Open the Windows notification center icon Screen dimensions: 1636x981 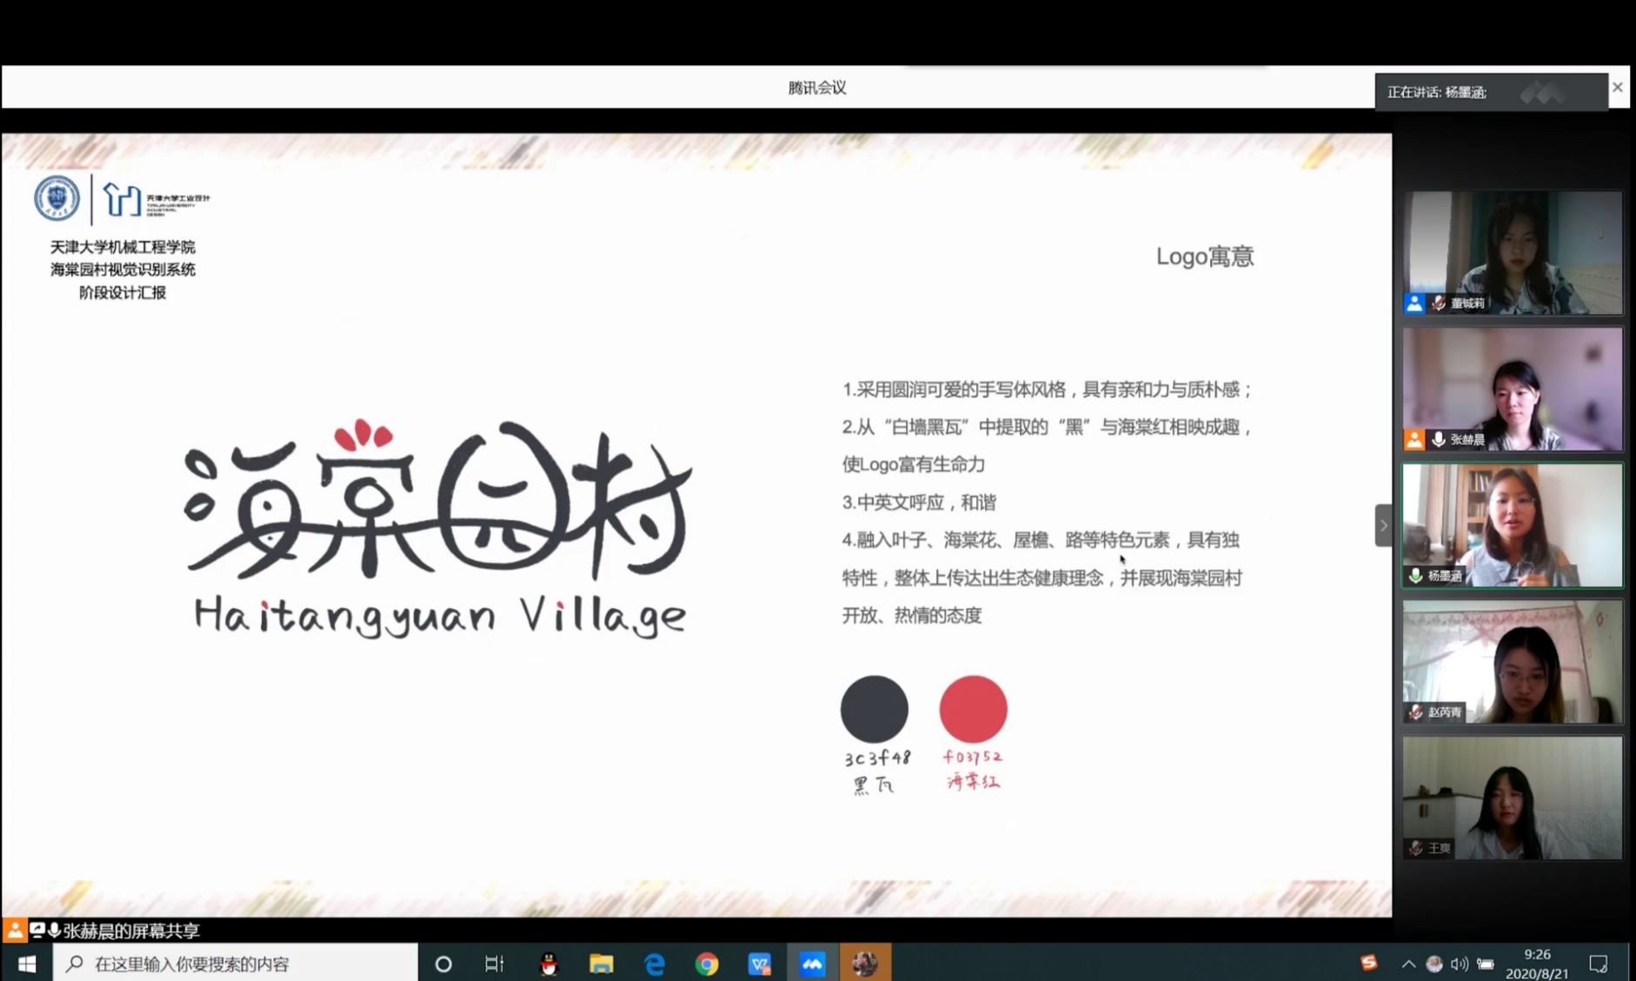pos(1598,964)
